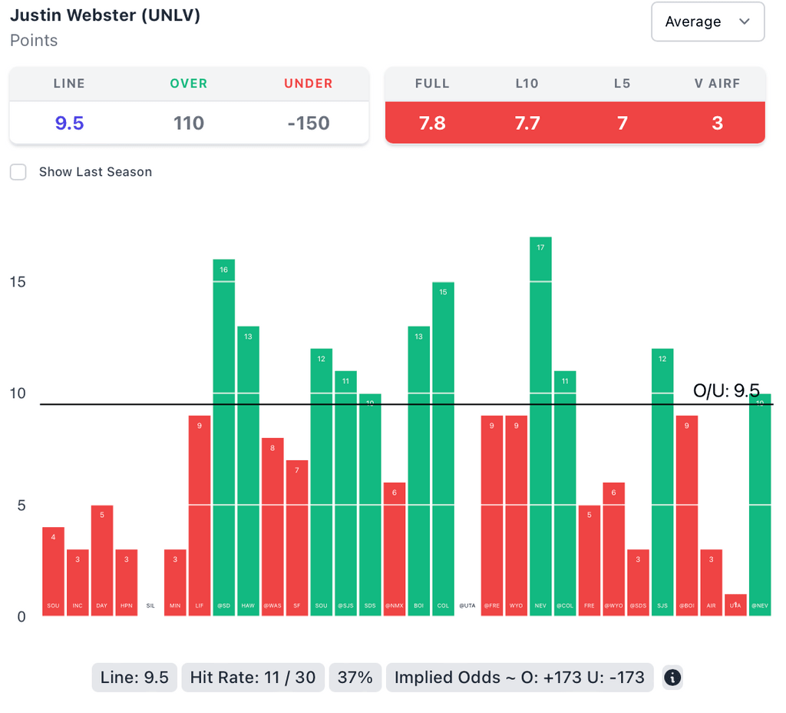Select the SDS bar showing 10
The image size is (786, 713).
tap(370, 505)
